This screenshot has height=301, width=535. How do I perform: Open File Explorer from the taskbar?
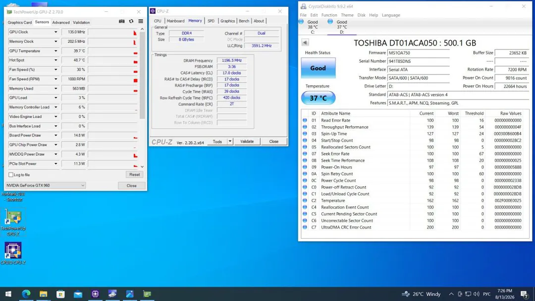point(43,294)
